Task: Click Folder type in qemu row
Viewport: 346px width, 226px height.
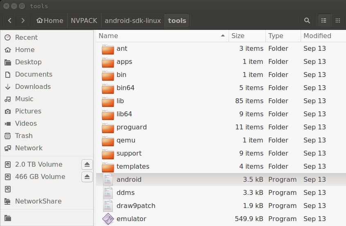Action: click(x=278, y=140)
